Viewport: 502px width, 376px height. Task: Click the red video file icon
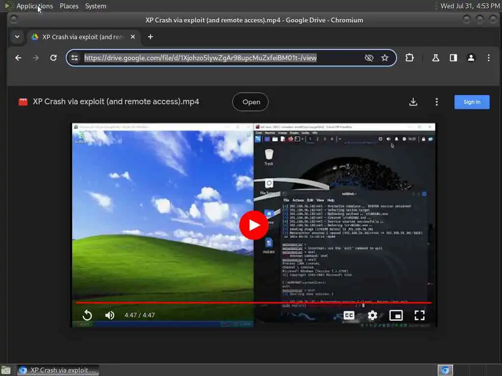[x=23, y=102]
